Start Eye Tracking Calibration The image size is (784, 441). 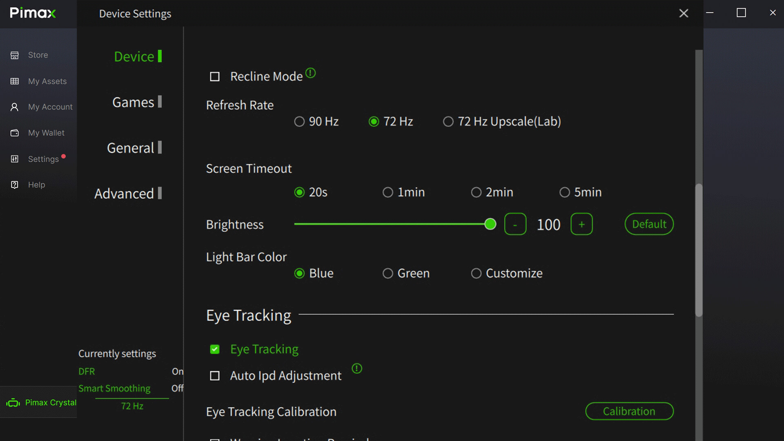629,411
